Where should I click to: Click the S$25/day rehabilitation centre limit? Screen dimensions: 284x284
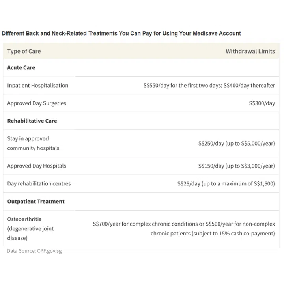pyautogui.click(x=226, y=183)
